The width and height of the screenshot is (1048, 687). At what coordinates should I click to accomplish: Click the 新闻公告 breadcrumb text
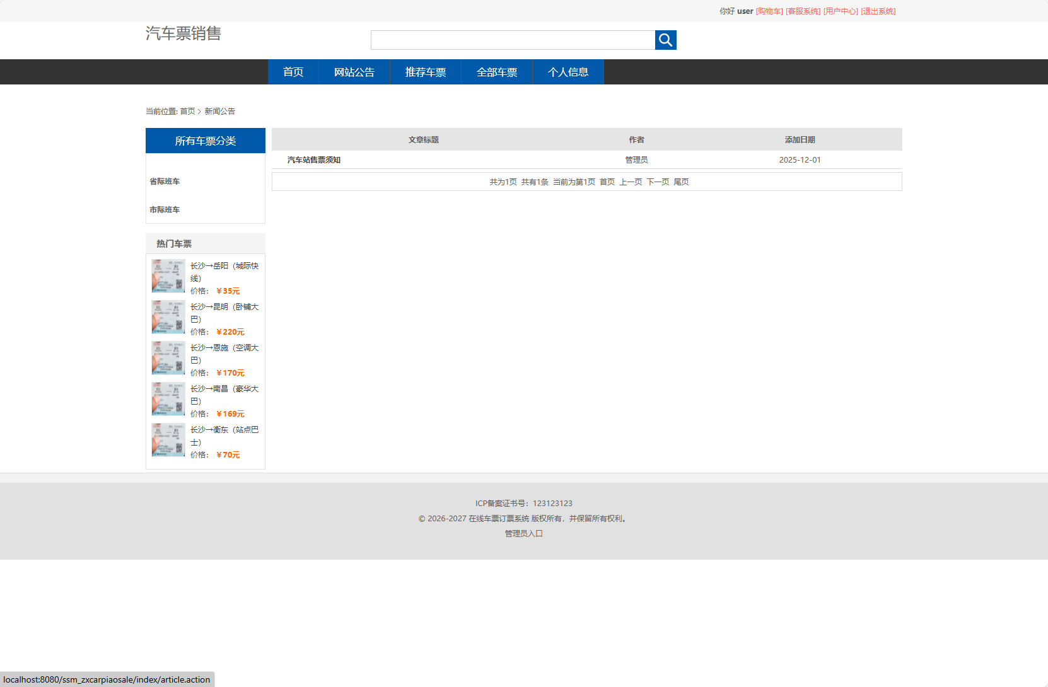point(220,111)
